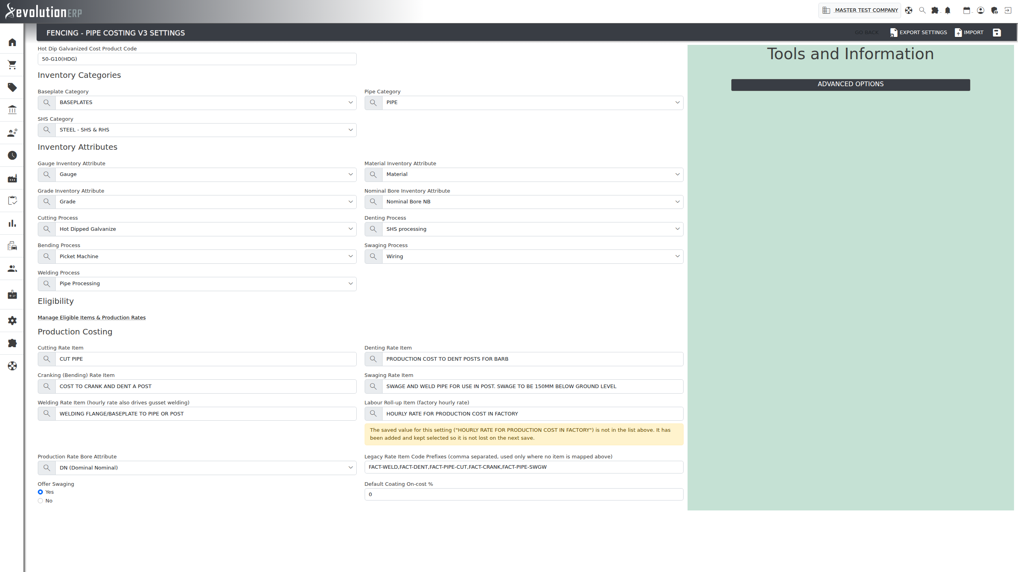
Task: Expand the Baseplate Category dropdown
Action: [x=206, y=102]
